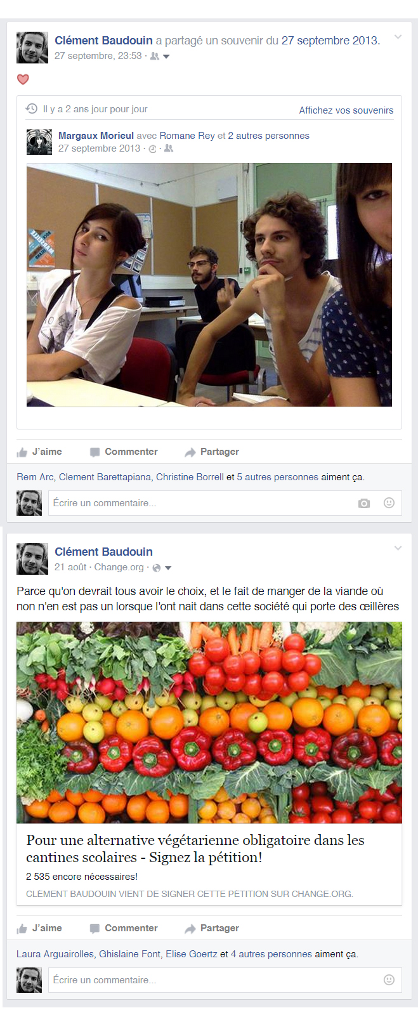The width and height of the screenshot is (418, 1015).
Task: Open the classroom memory photo
Action: click(209, 285)
